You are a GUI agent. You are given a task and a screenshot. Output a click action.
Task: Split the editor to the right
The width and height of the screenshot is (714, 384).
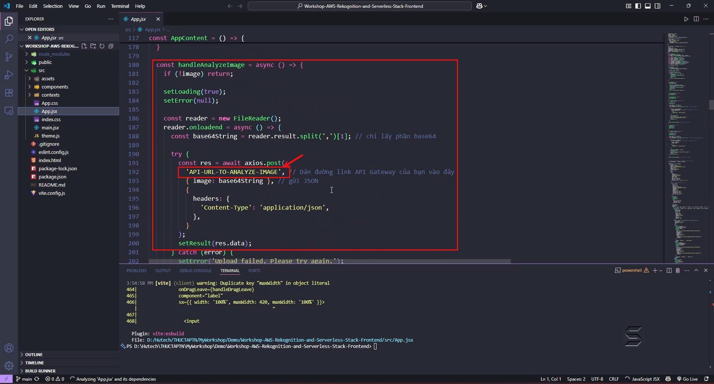click(x=696, y=19)
